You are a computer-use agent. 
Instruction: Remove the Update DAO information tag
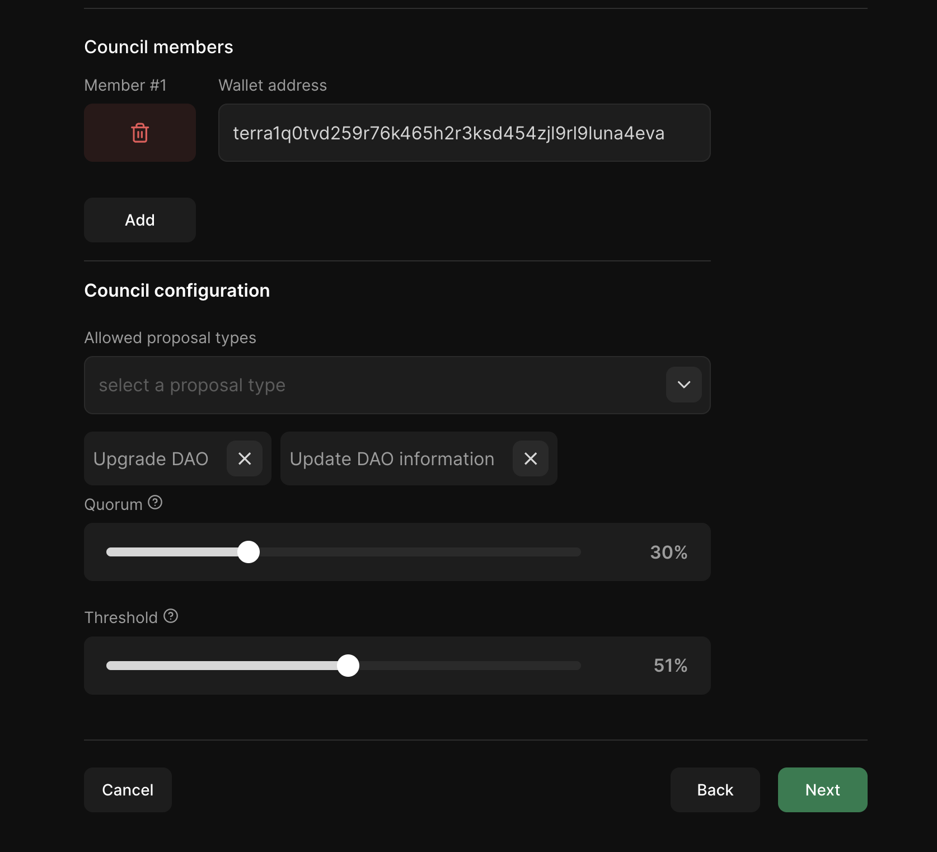(x=530, y=458)
